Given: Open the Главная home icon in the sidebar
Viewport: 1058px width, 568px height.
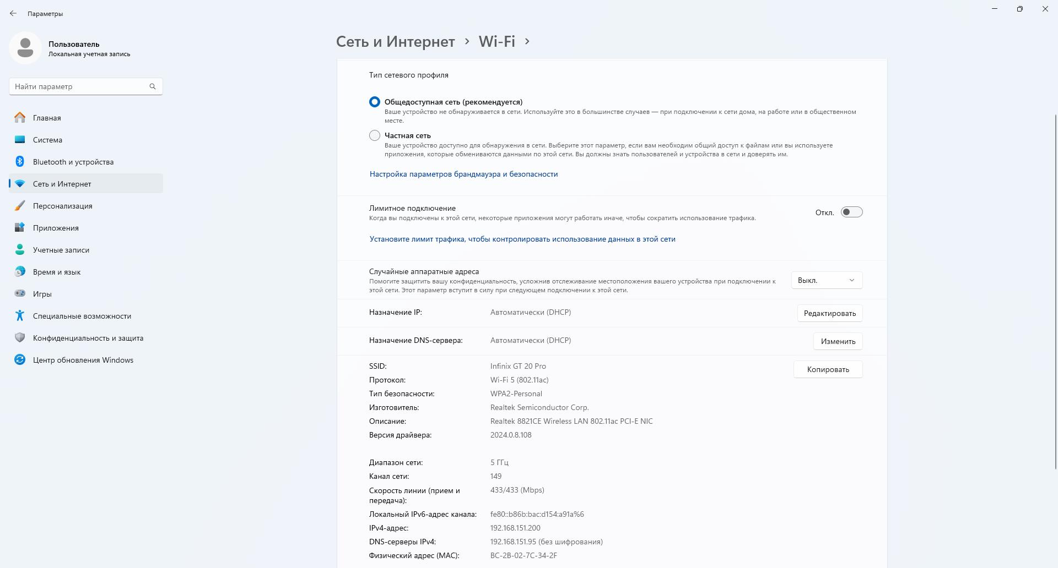Looking at the screenshot, I should 20,118.
